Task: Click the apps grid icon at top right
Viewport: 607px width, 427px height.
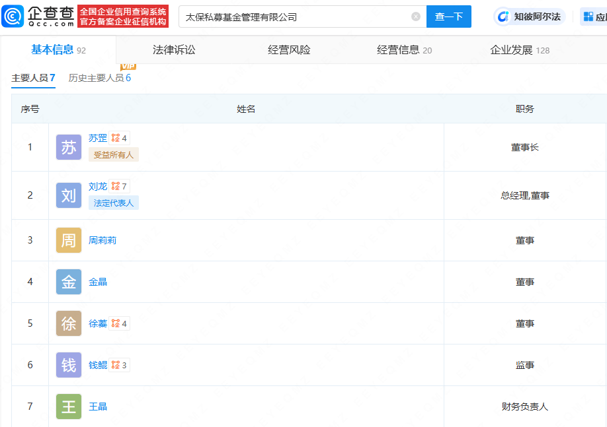Action: point(588,16)
